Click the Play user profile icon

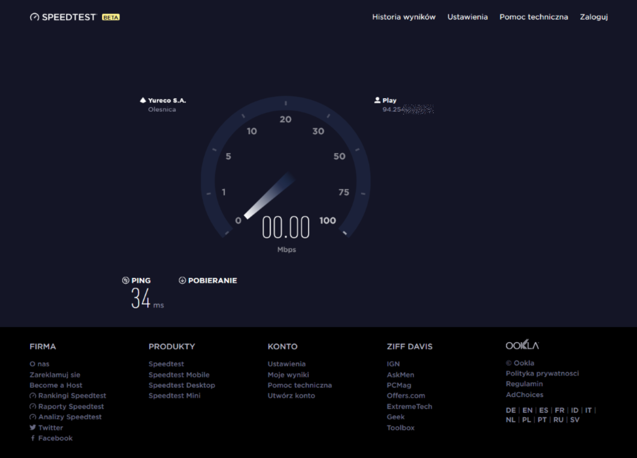point(377,100)
